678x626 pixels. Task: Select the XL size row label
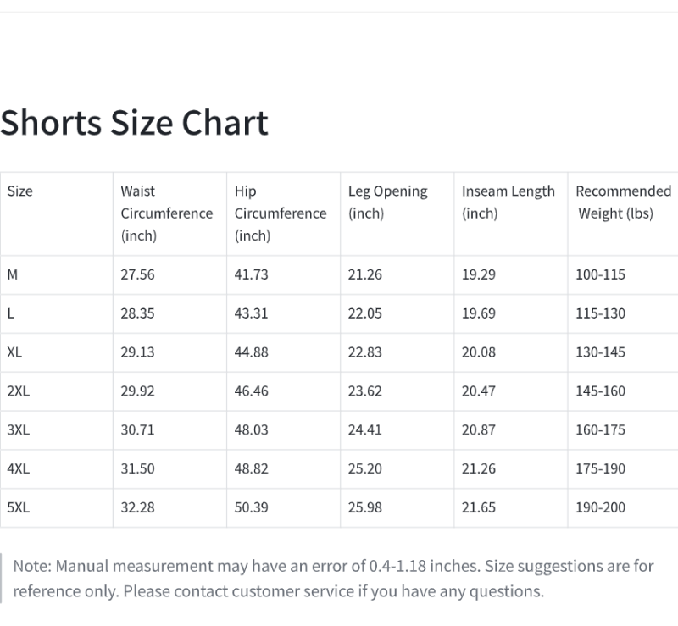pyautogui.click(x=14, y=352)
